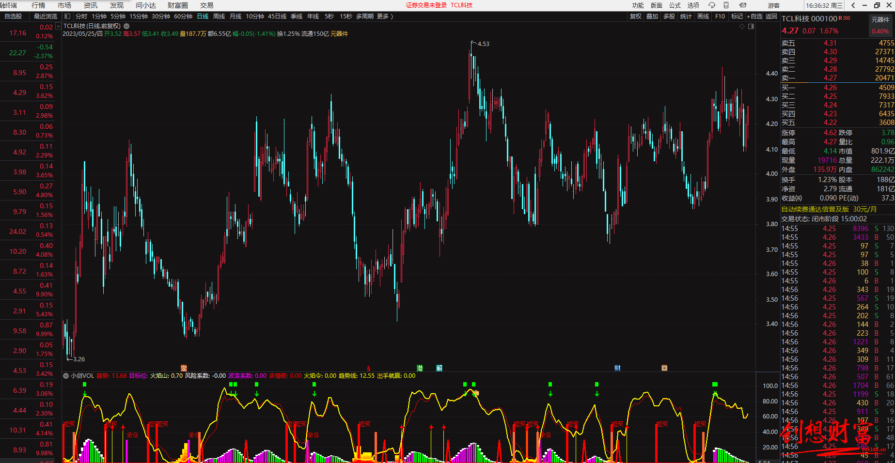Select the 1分钟 chart period

[99, 16]
